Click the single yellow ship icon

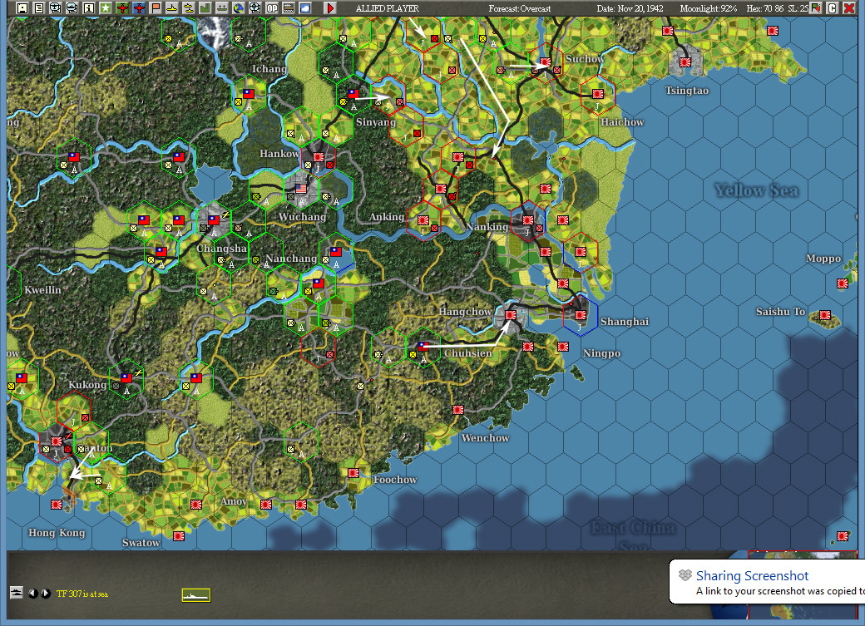pyautogui.click(x=172, y=7)
